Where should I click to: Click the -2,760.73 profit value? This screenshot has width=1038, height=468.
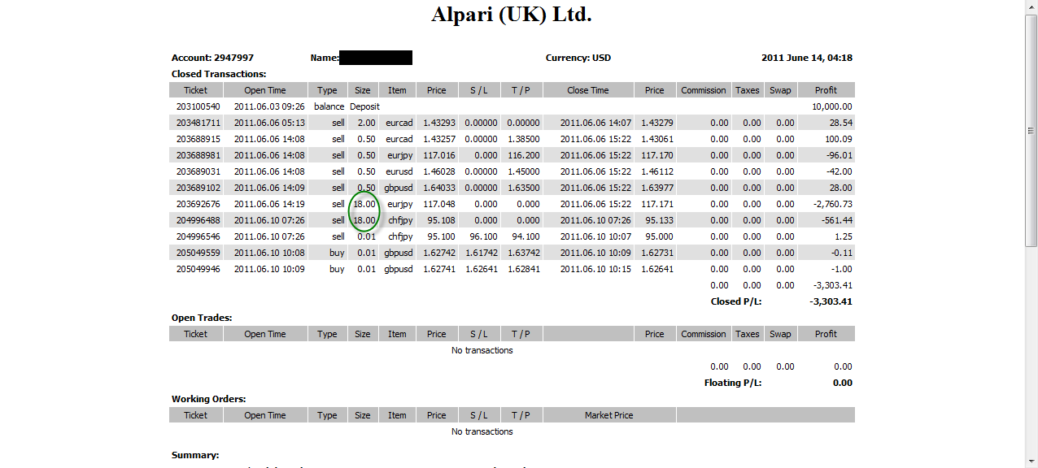click(833, 204)
